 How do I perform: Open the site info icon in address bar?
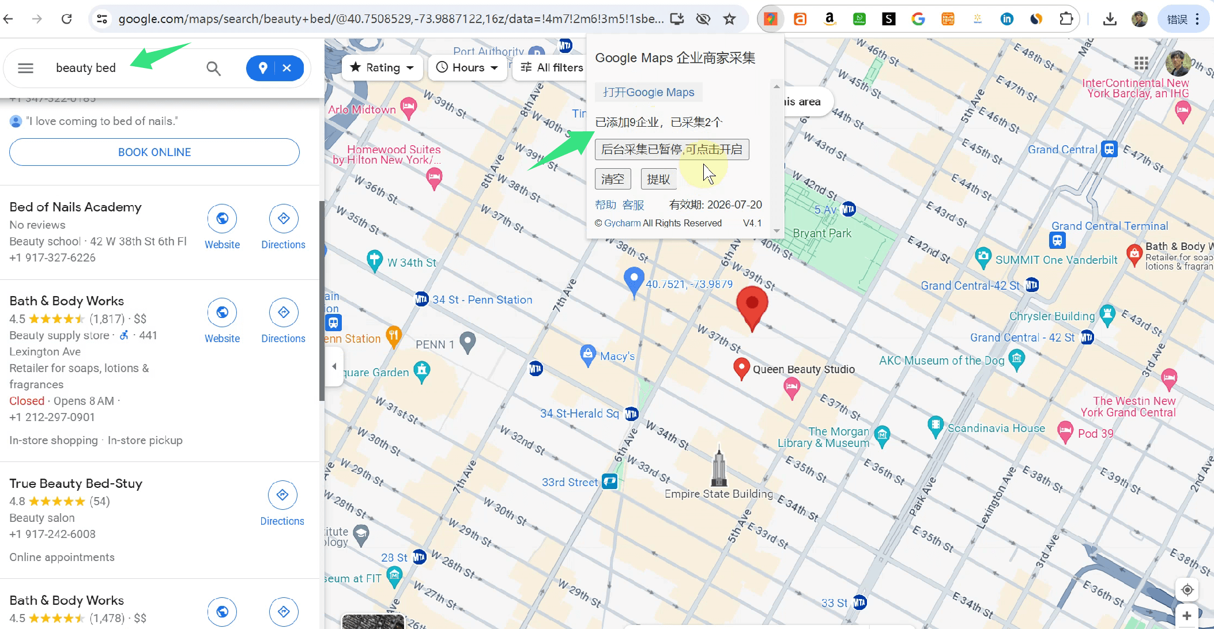[102, 19]
